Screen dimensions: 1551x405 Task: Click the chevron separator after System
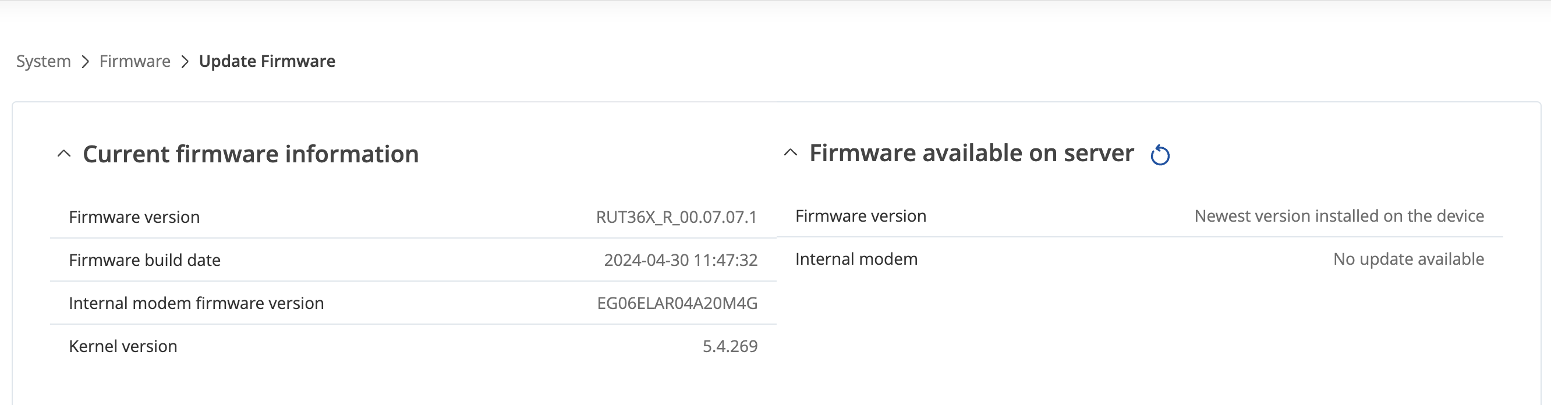pos(86,61)
